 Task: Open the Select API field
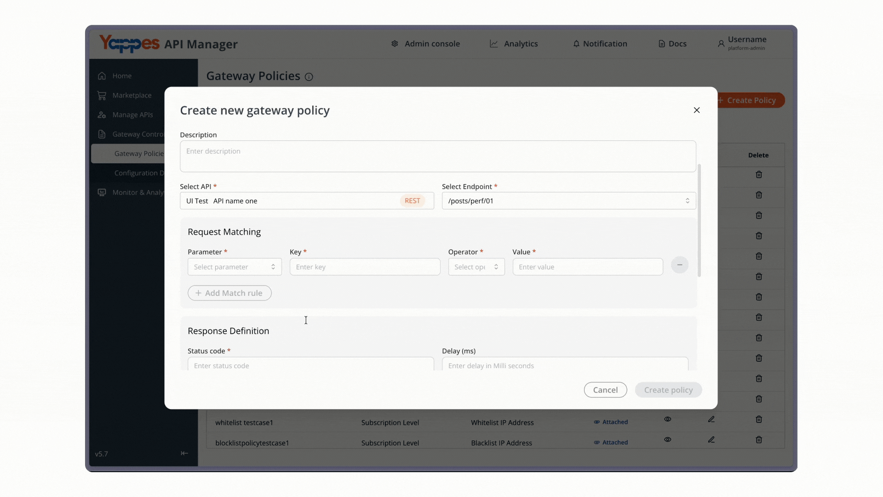[307, 201]
